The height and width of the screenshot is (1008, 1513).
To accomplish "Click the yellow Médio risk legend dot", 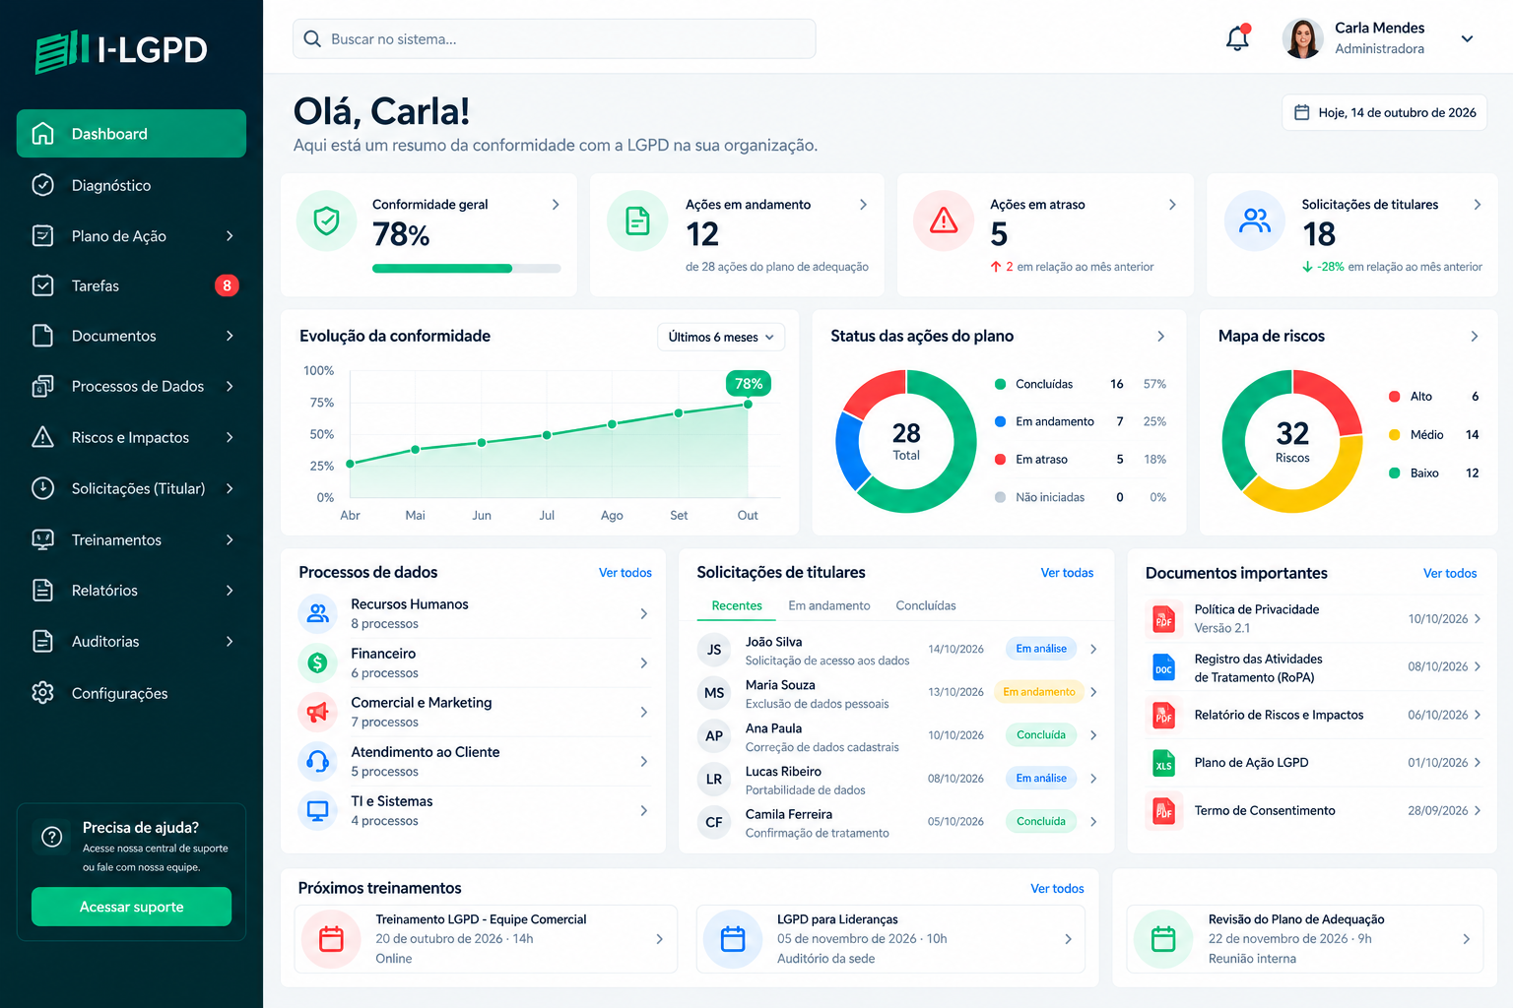I will click(x=1395, y=435).
